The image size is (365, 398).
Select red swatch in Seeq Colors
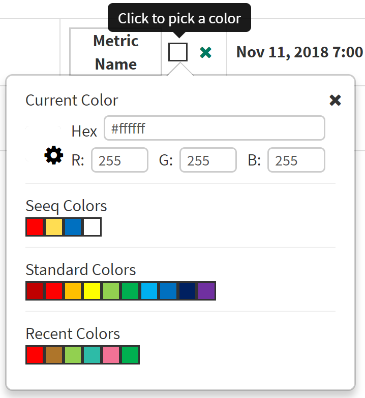35,227
